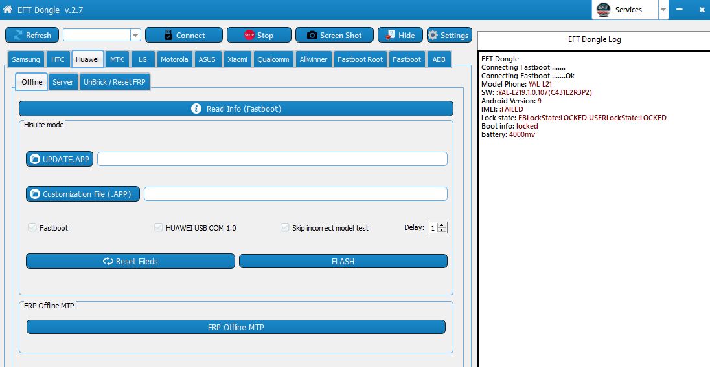Take a Screen Shot
Image resolution: width=710 pixels, height=367 pixels.
pos(335,35)
